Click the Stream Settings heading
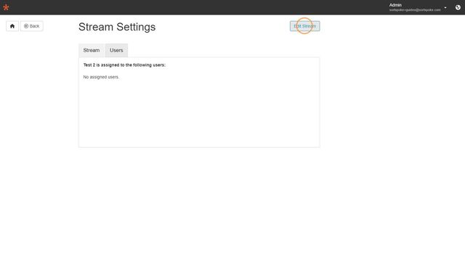The height and width of the screenshot is (274, 465). (117, 27)
